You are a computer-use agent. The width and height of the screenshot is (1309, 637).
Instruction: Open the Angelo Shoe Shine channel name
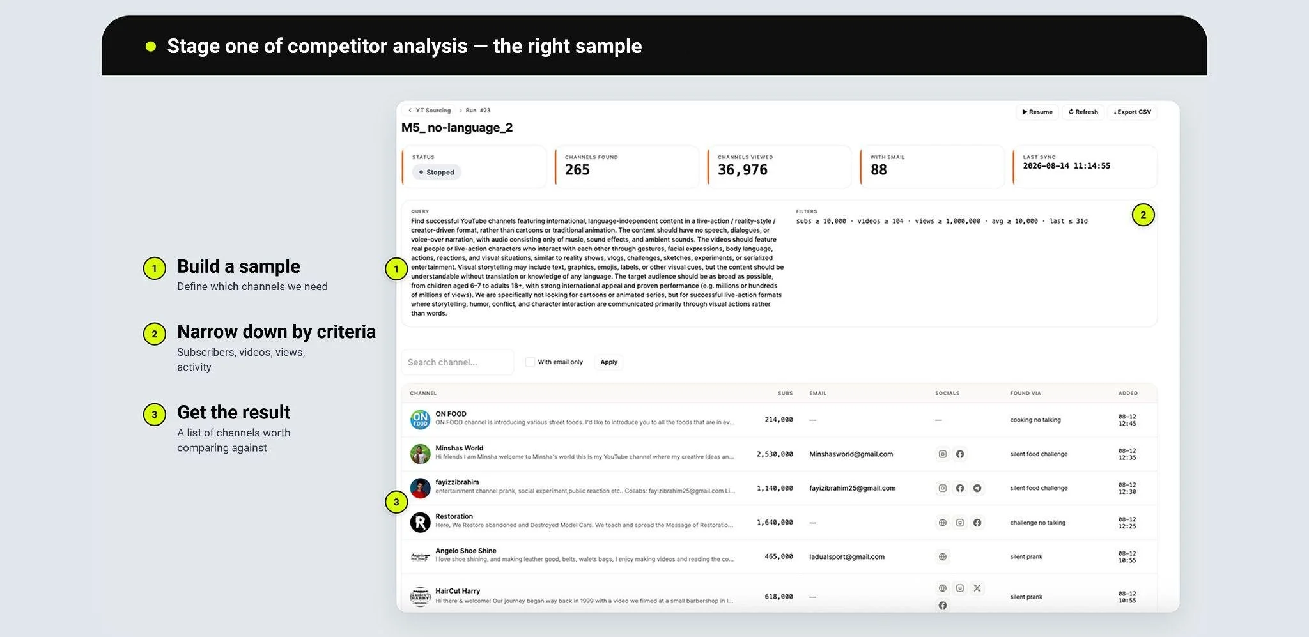pos(465,551)
